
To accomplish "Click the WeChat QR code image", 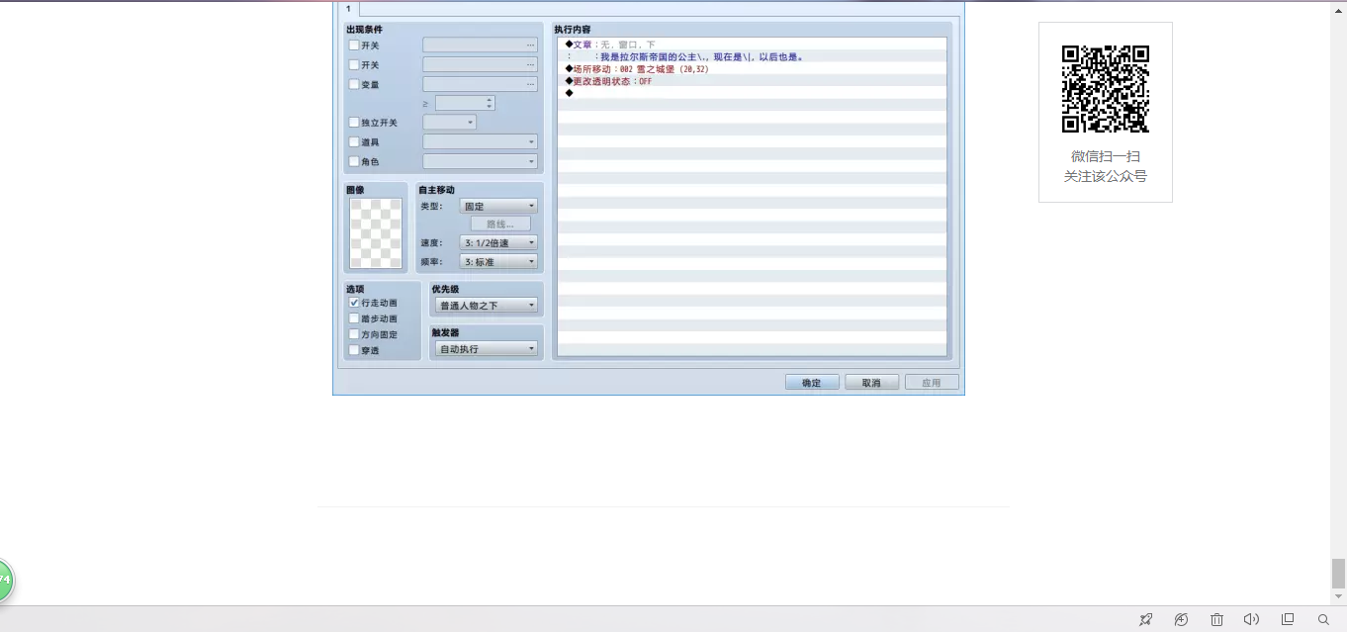I will (x=1105, y=88).
